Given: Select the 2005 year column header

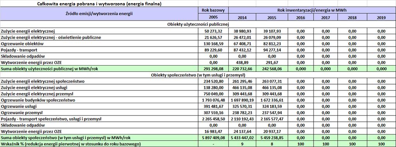Looking at the screenshot, I should (213, 17).
